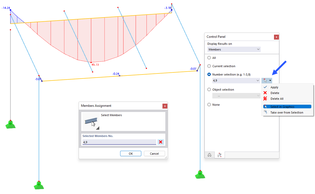Switch to the balance scale tab icon
The image size is (315, 194).
pos(209,155)
